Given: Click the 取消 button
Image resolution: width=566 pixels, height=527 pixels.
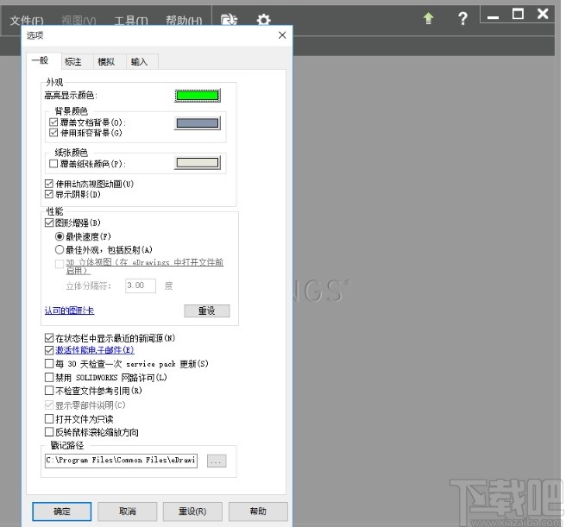Looking at the screenshot, I should pos(128,511).
